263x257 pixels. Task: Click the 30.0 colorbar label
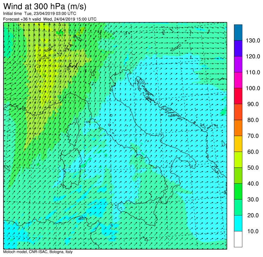coord(253,200)
